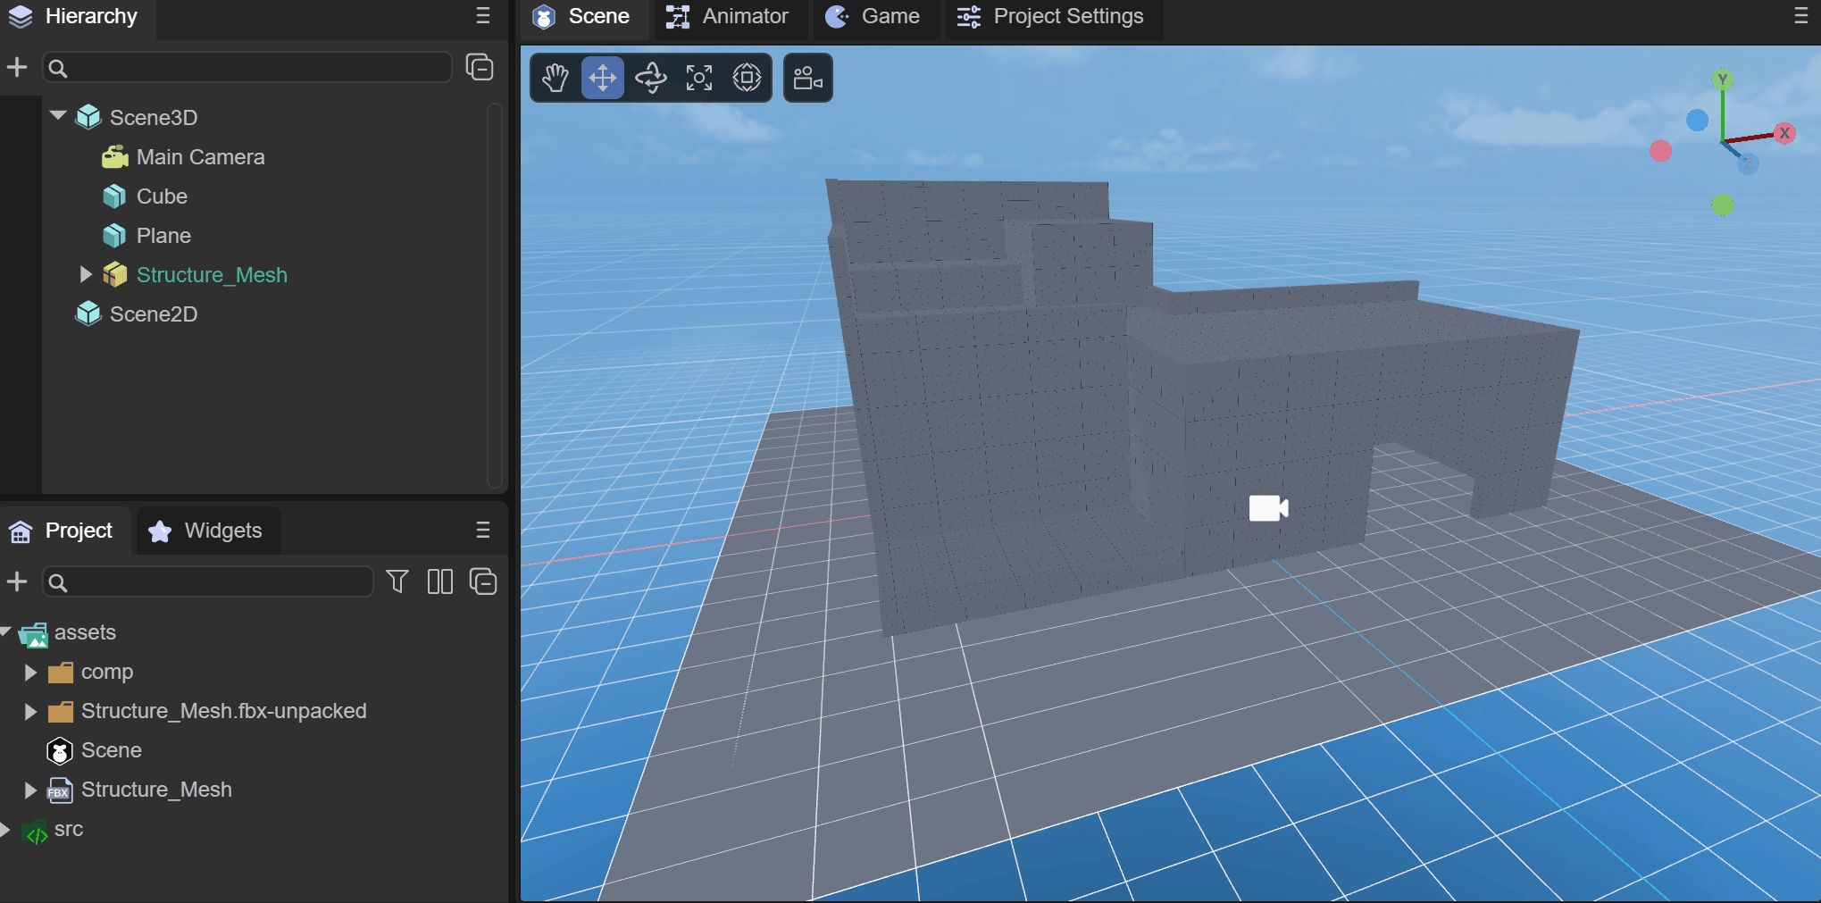Select the Hand pan tool

[x=555, y=78]
